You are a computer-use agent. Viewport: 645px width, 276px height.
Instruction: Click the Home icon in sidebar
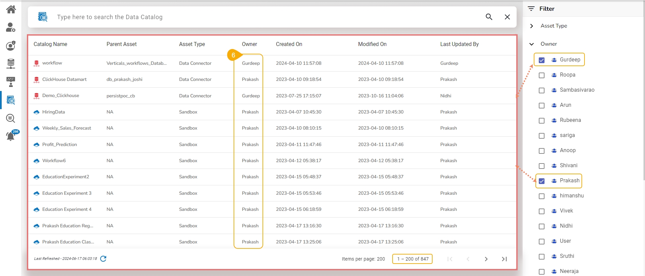click(x=11, y=9)
